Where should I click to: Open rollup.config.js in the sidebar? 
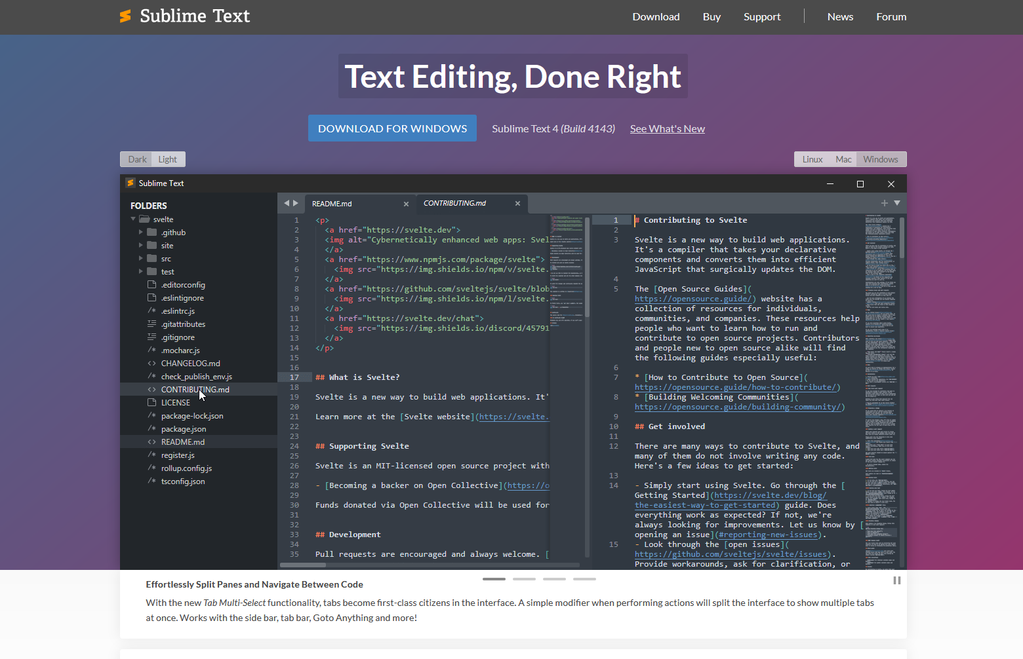(199, 468)
